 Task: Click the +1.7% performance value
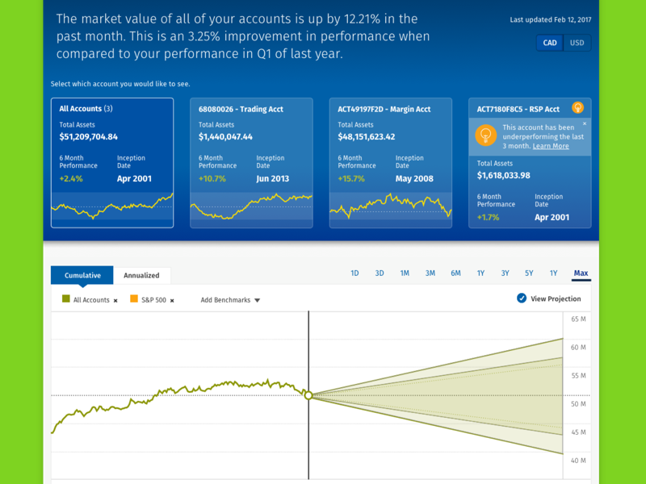(x=488, y=217)
